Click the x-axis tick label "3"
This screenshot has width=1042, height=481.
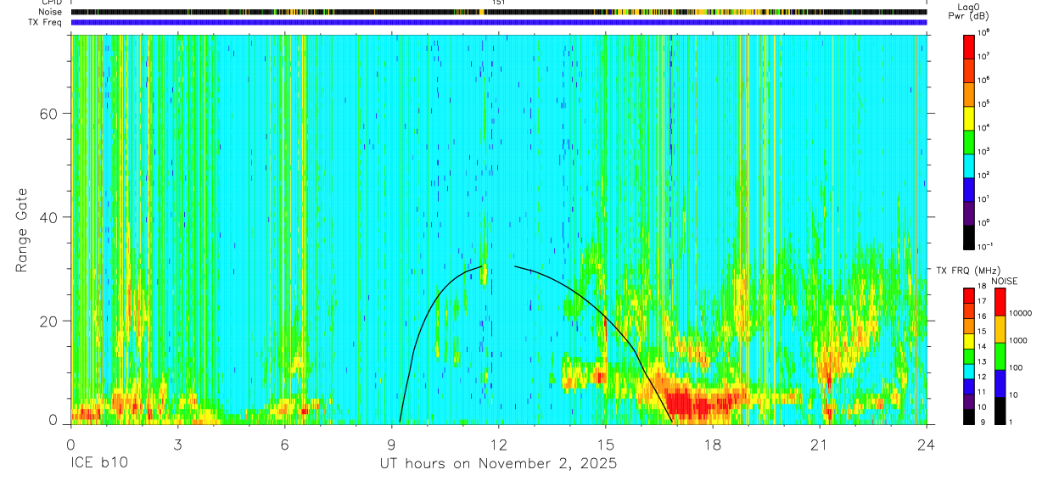pos(177,445)
